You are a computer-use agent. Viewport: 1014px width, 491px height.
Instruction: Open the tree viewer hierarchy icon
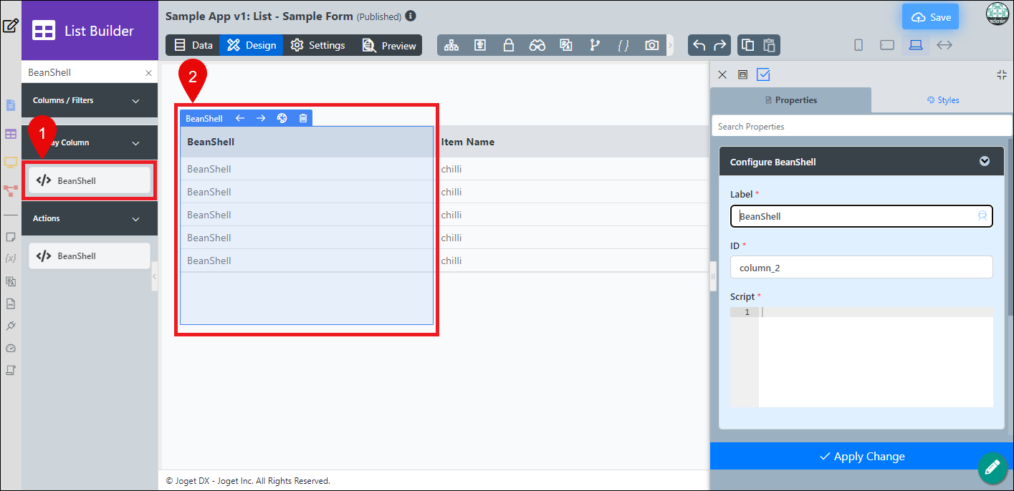click(451, 45)
